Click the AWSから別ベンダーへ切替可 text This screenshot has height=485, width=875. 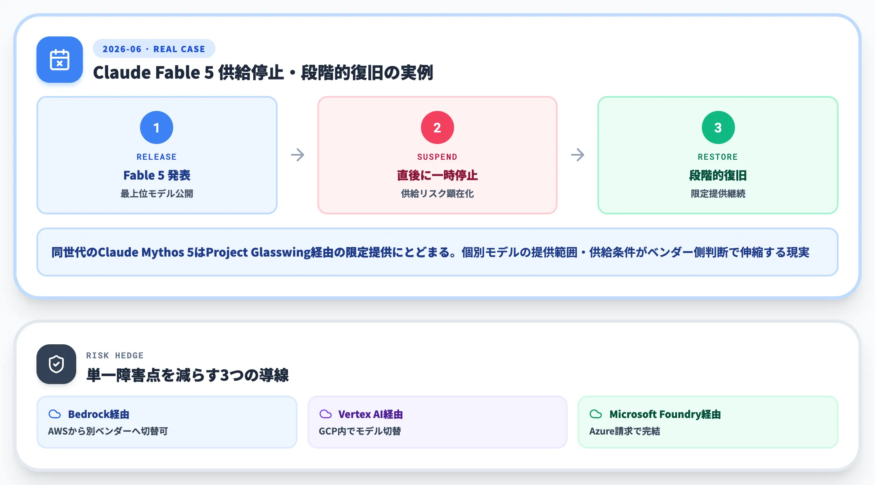(x=108, y=431)
